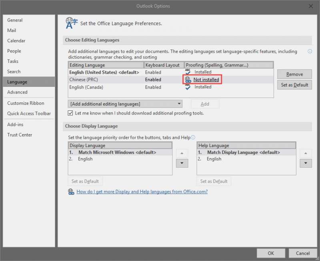The height and width of the screenshot is (261, 320).
Task: Move display language down with the arrow
Action: [x=182, y=163]
